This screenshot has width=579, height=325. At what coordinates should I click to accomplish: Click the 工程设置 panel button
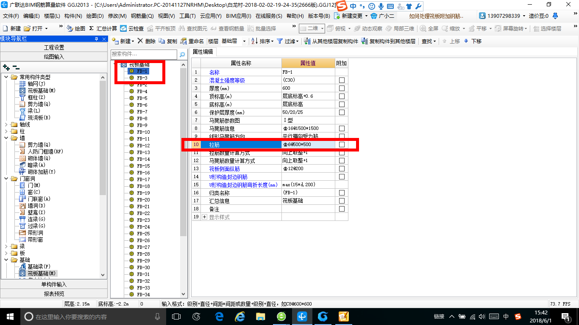tap(54, 47)
